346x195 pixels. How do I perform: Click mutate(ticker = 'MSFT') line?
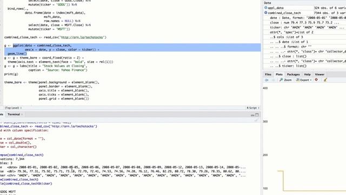point(49,29)
